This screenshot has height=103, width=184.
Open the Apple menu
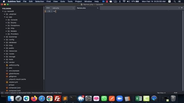(x=4, y=1)
